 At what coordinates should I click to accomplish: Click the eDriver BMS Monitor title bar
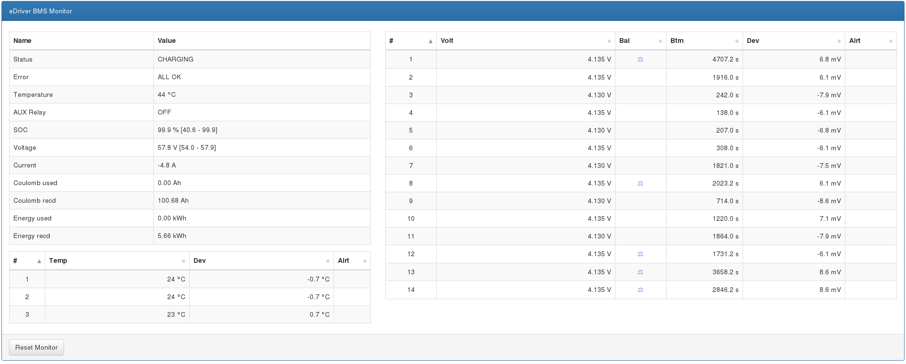coord(453,11)
